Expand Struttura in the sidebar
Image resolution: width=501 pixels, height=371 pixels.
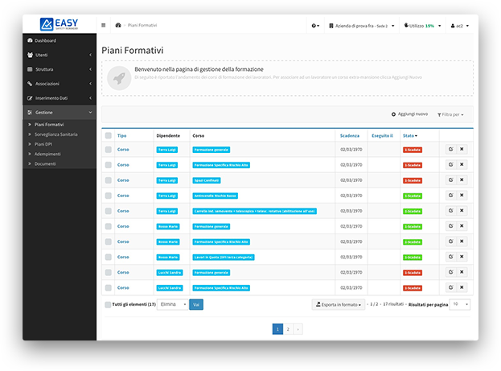(x=60, y=69)
